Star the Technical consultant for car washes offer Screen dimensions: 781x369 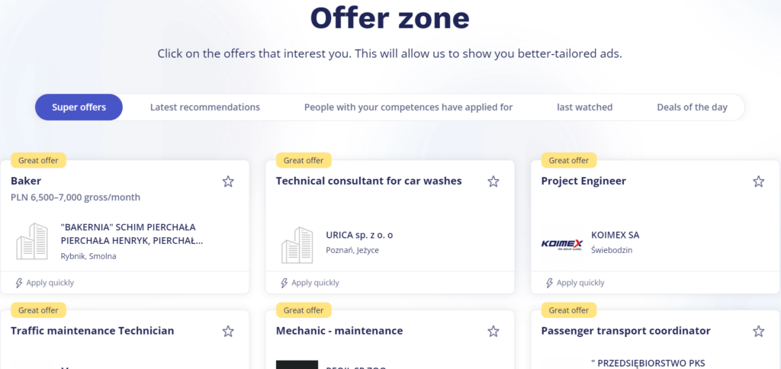493,181
